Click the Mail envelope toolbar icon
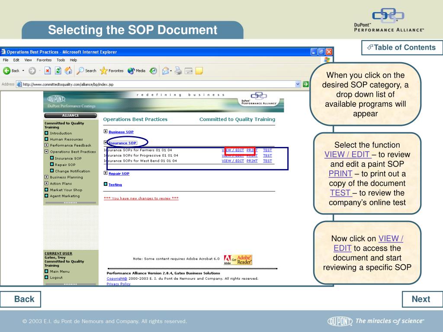The image size is (443, 332). pyautogui.click(x=165, y=71)
